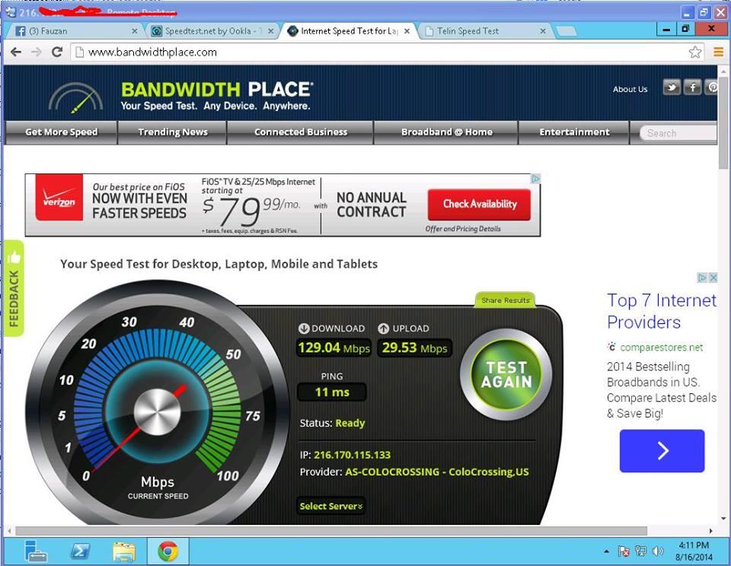Close the Fauzan Facebook tab
This screenshot has height=566, width=731.
(134, 31)
